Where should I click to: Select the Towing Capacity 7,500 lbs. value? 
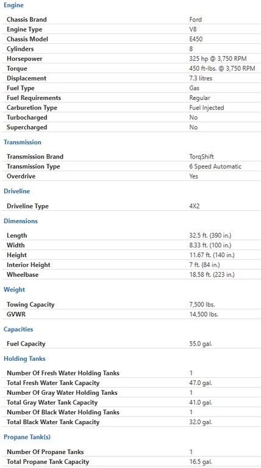[x=202, y=305]
